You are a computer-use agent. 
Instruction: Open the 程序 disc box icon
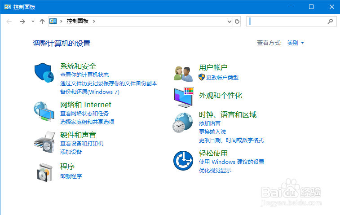(x=45, y=172)
